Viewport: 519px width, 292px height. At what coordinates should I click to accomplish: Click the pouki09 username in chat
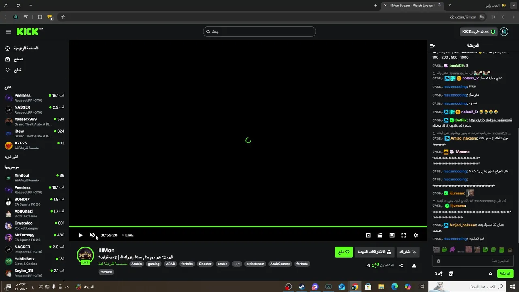(457, 66)
